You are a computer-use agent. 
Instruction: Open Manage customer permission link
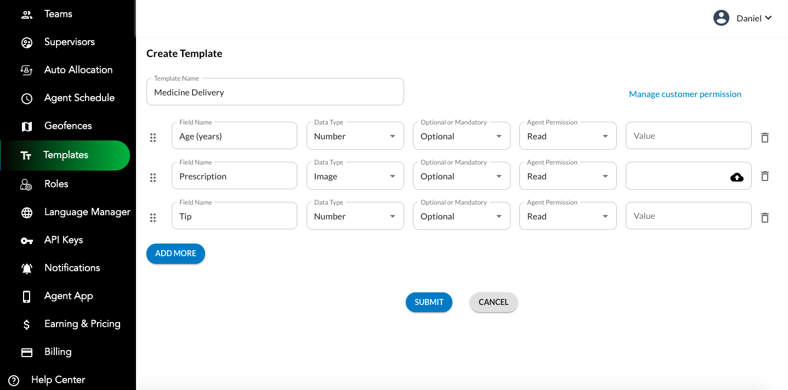685,94
